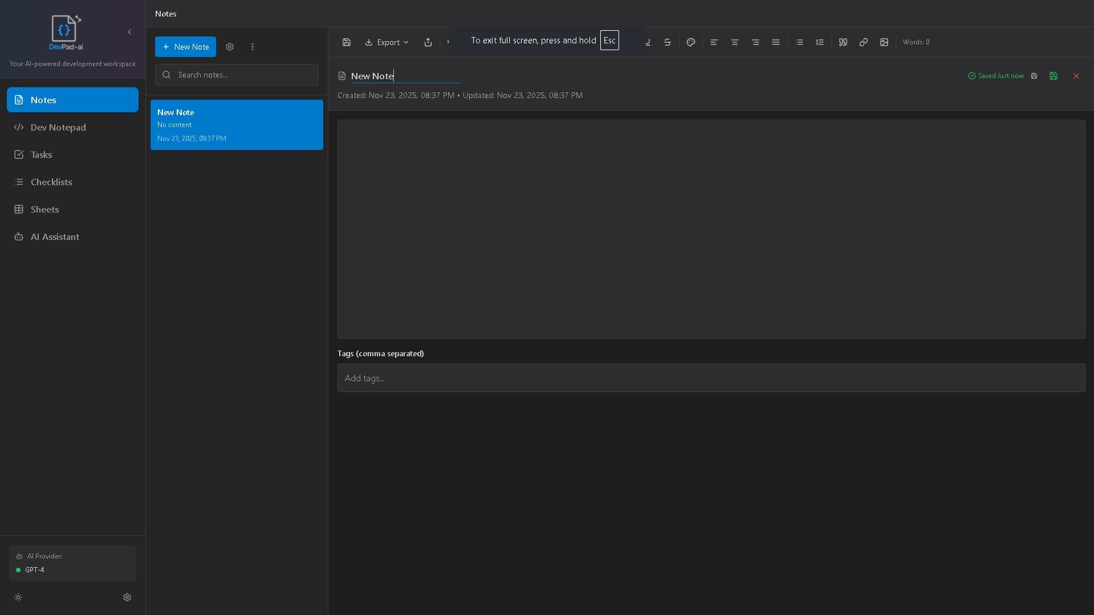Open the AI Assistant section
The height and width of the screenshot is (615, 1094).
point(54,237)
